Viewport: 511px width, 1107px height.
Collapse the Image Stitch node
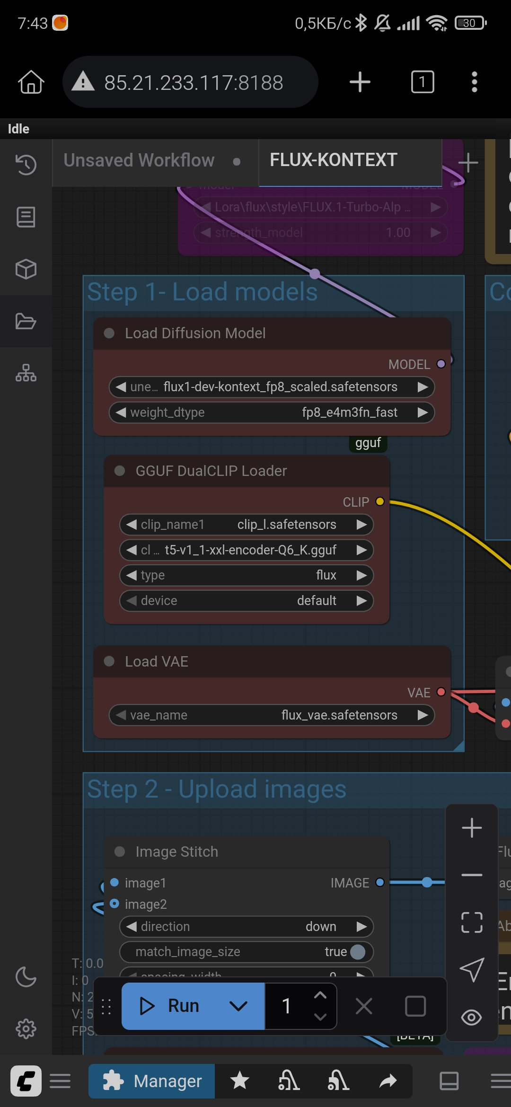[x=120, y=852]
